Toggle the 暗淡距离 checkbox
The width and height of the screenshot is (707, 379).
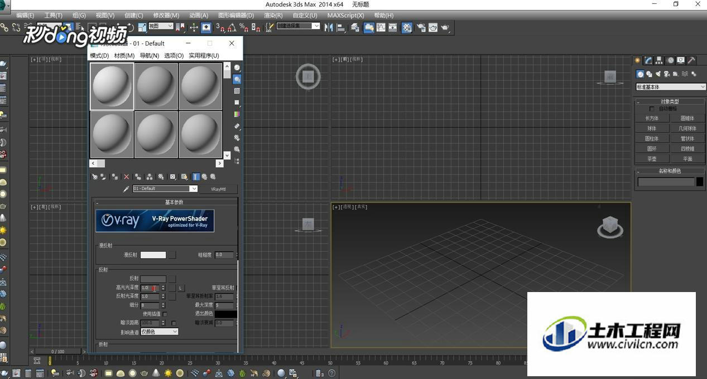pos(174,323)
